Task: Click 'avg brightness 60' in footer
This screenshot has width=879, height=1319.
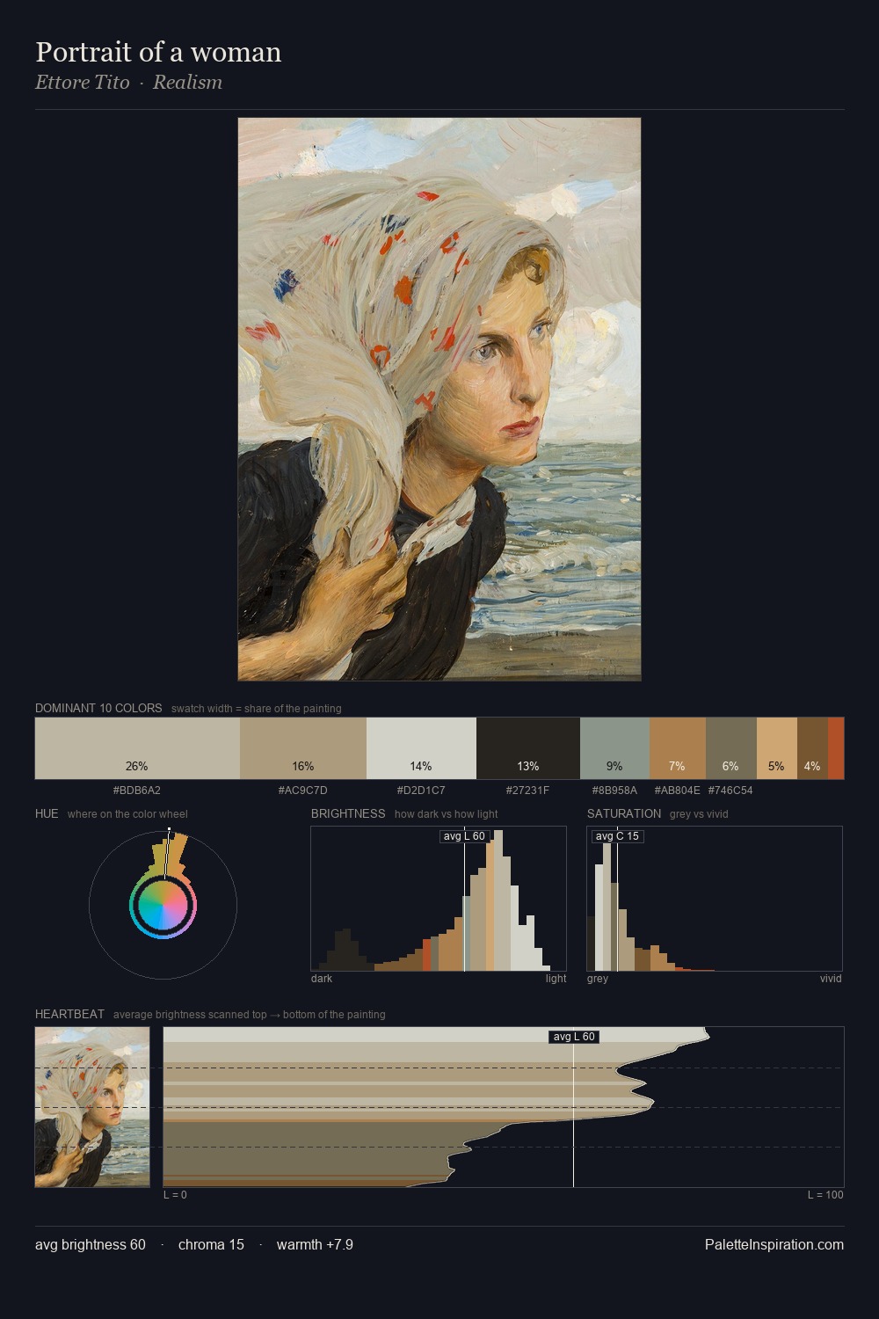Action: tap(91, 1244)
